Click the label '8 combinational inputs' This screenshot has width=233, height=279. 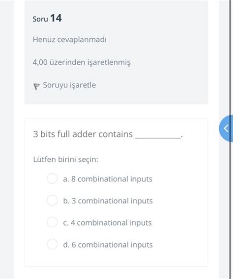click(x=112, y=179)
